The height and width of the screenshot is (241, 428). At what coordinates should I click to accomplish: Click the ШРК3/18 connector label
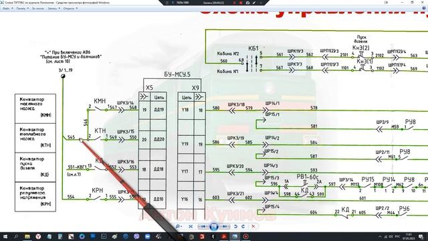tap(236, 104)
